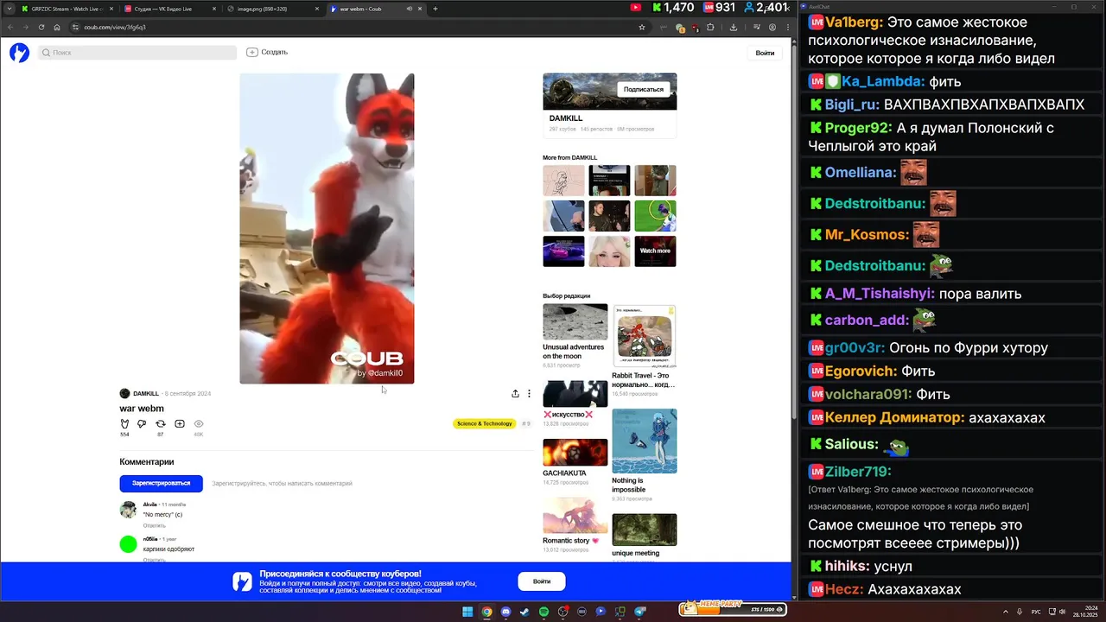Click n06lie's green avatar

pyautogui.click(x=128, y=543)
